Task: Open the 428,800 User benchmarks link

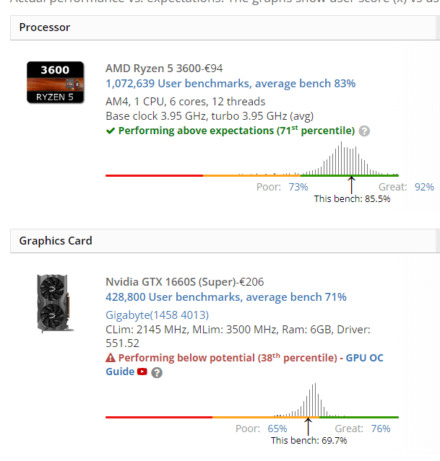Action: [225, 297]
